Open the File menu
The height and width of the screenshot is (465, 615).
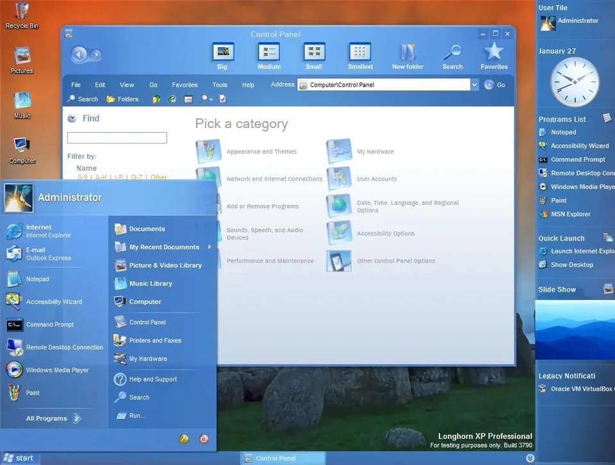[76, 85]
